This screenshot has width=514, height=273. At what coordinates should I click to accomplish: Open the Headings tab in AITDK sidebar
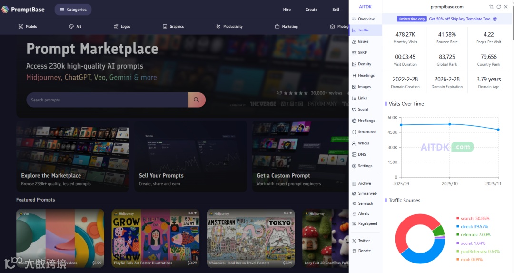pyautogui.click(x=366, y=75)
